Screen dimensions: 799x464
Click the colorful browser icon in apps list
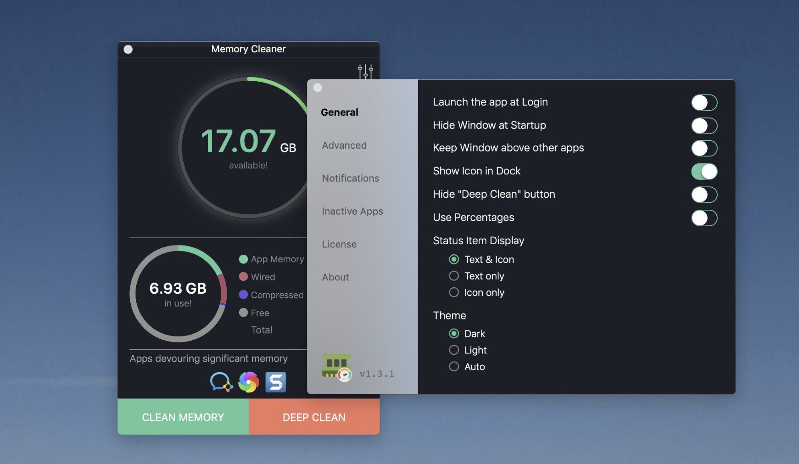click(x=248, y=381)
